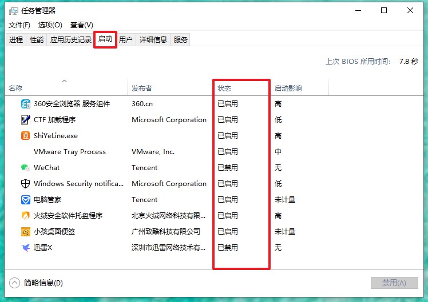Viewport: 428px width, 302px height.
Task: Open the 查看(V) menu
Action: point(82,25)
